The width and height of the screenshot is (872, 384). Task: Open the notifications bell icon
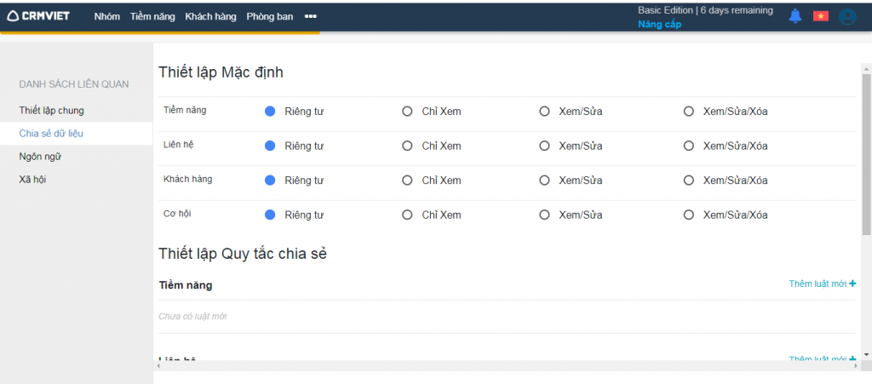coord(795,16)
